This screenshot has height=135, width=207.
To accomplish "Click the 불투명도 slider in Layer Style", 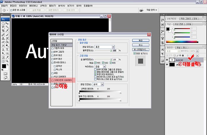I will coord(103,50).
